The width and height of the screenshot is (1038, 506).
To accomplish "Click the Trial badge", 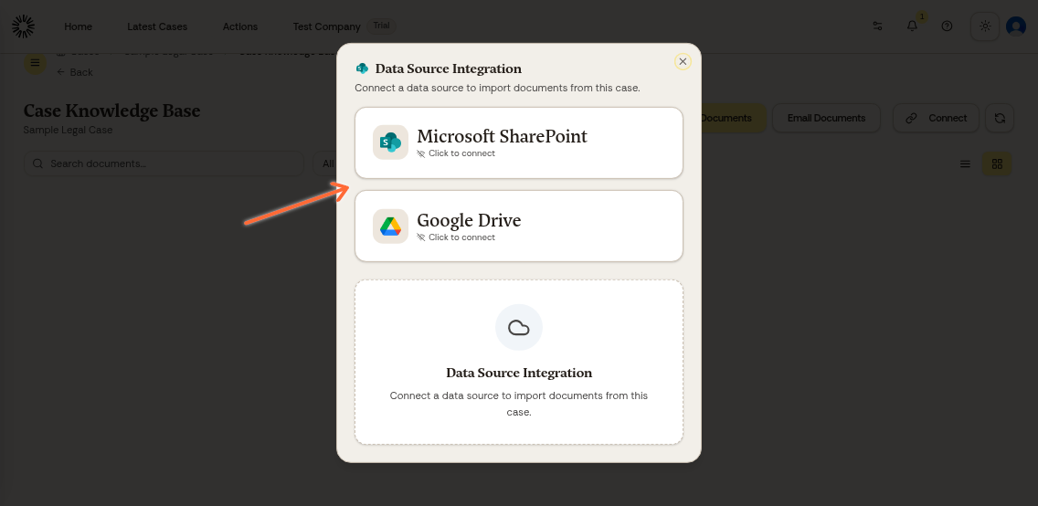I will click(381, 26).
